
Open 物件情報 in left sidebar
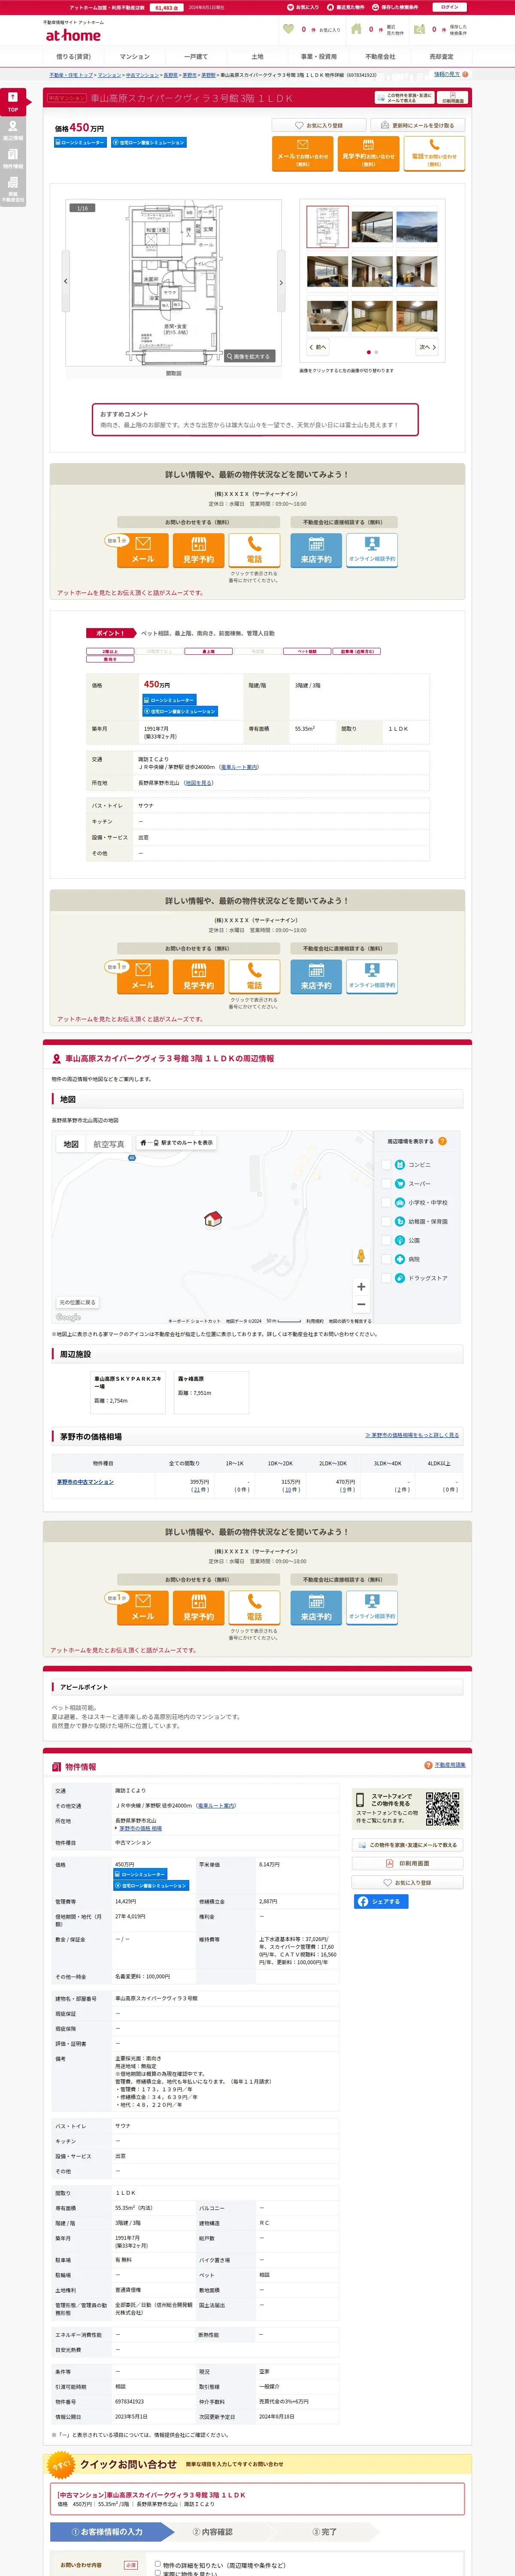13,158
